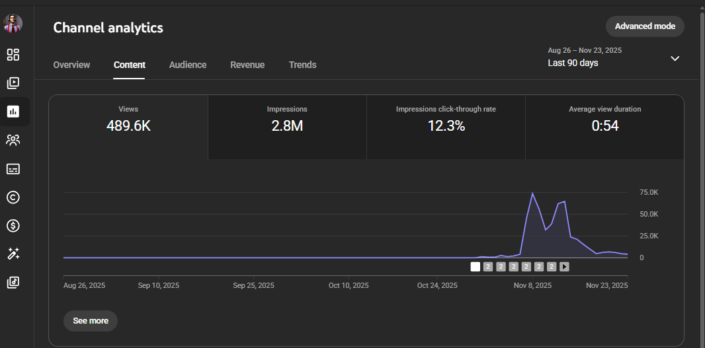The width and height of the screenshot is (705, 348).
Task: Open the Content videos icon in the sidebar
Action: click(x=13, y=83)
